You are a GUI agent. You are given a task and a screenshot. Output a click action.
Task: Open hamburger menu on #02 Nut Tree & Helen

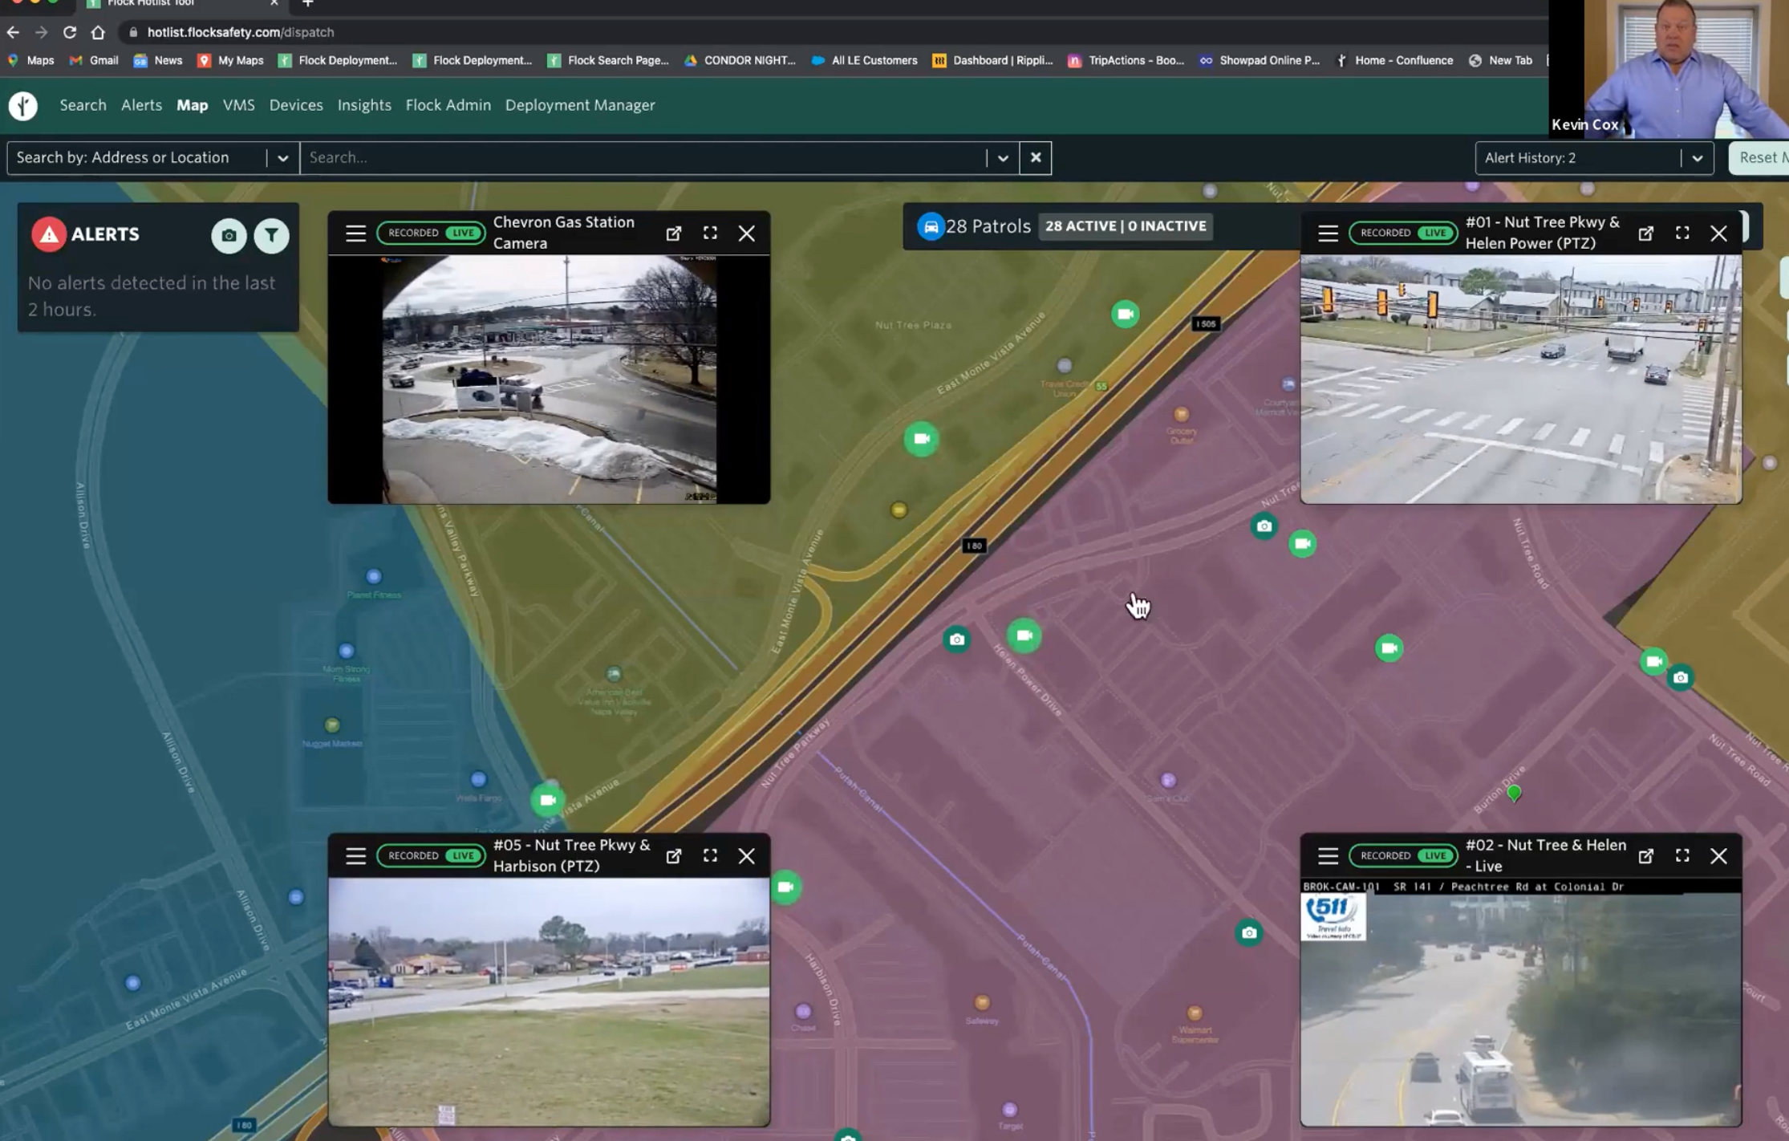1328,856
